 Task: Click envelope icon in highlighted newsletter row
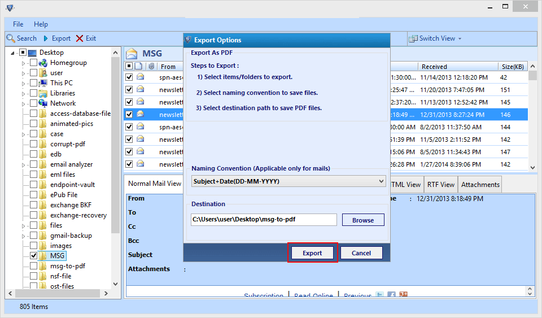click(x=141, y=114)
